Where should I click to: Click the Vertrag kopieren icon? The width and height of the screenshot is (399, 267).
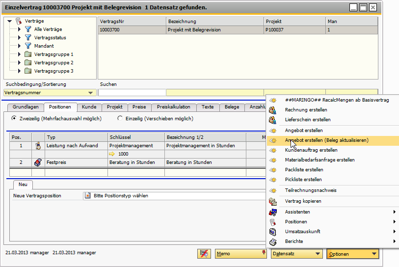click(273, 201)
